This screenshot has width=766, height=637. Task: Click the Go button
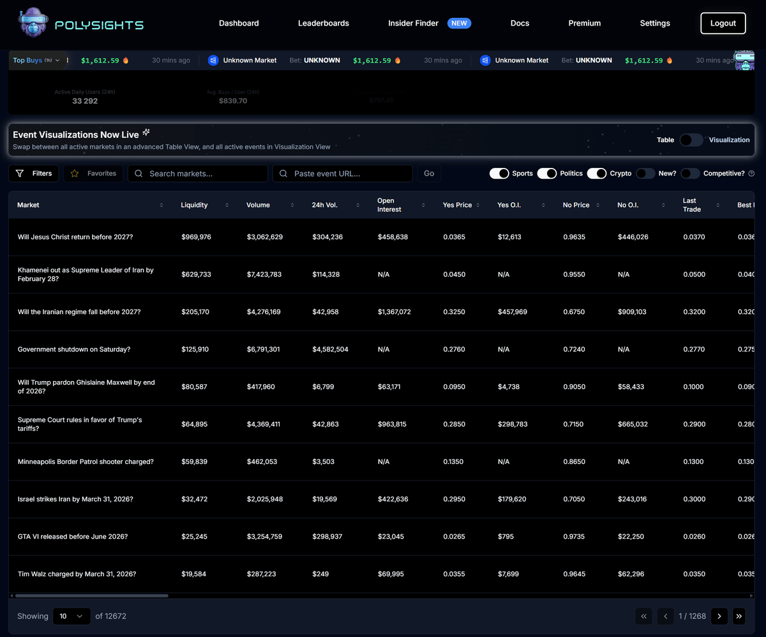point(429,174)
